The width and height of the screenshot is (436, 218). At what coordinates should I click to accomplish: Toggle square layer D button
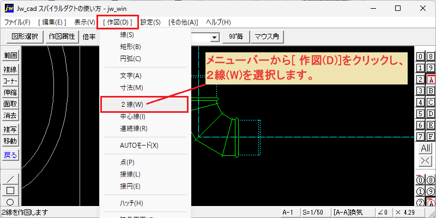[x=431, y=113]
